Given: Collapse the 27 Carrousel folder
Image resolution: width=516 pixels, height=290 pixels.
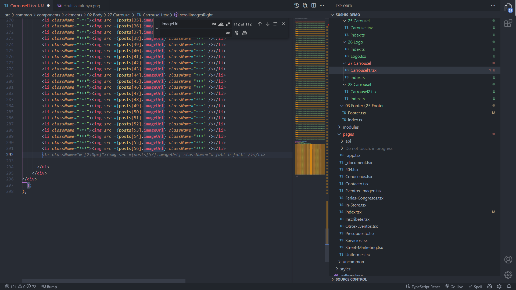Looking at the screenshot, I should click(x=344, y=63).
